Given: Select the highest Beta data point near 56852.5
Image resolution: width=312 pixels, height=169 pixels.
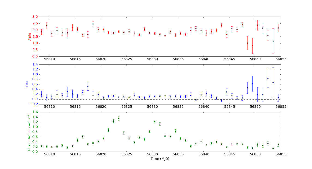Looking at the screenshot, I should tap(268, 78).
